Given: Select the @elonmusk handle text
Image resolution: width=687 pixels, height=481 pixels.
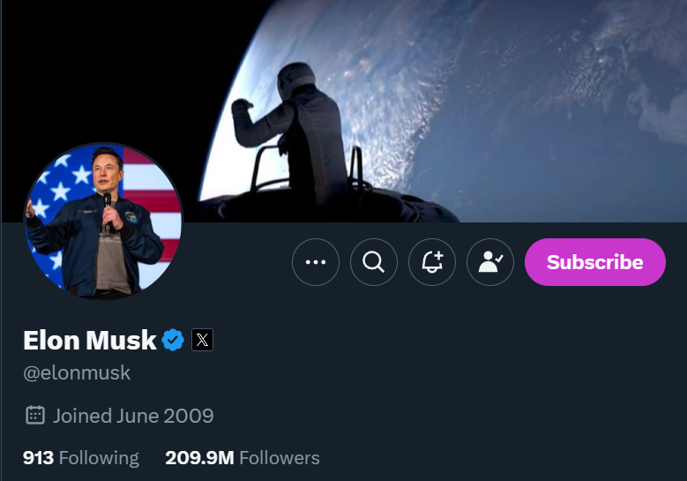Looking at the screenshot, I should click(x=77, y=372).
